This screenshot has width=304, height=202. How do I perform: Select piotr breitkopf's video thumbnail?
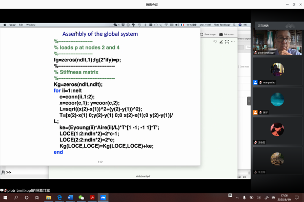pos(277,42)
